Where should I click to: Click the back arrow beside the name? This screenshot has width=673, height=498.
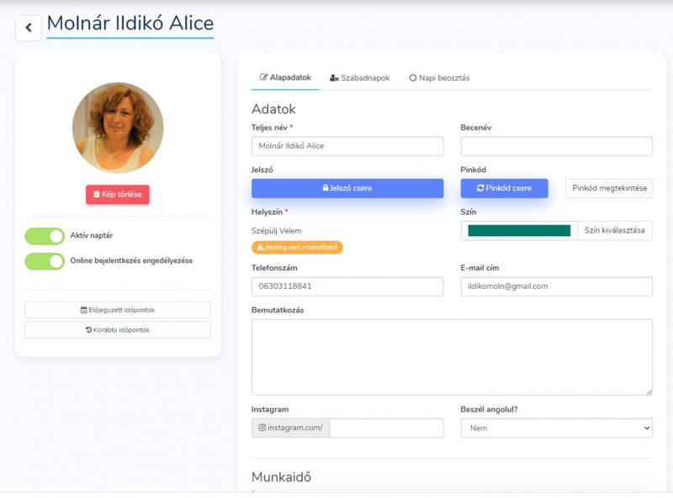[28, 28]
